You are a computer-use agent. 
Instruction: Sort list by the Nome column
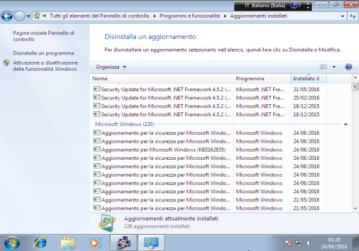tap(162, 78)
